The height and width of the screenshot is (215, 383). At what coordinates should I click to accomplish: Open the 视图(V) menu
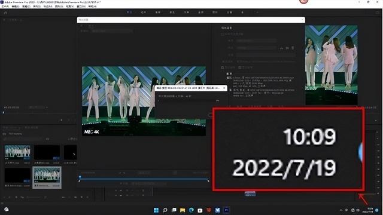point(70,7)
